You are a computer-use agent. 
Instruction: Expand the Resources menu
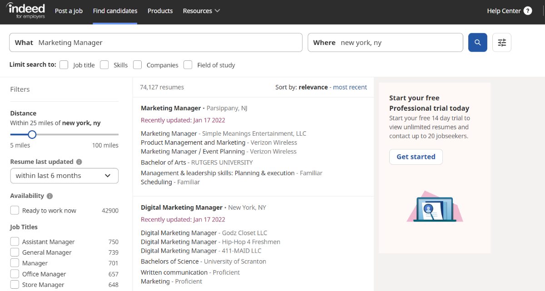[201, 11]
